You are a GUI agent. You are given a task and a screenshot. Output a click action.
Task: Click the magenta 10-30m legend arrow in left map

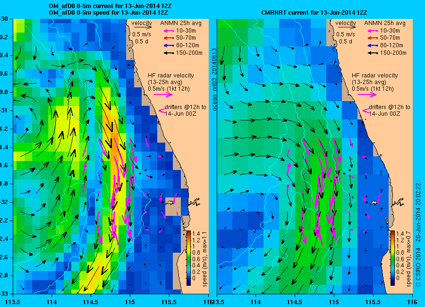[x=169, y=31]
